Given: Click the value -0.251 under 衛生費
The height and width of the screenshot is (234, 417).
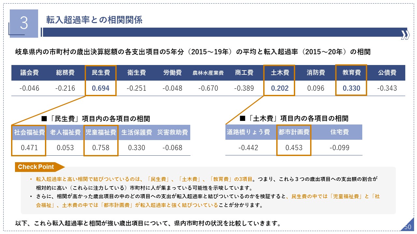Looking at the screenshot, I should click(x=137, y=88).
